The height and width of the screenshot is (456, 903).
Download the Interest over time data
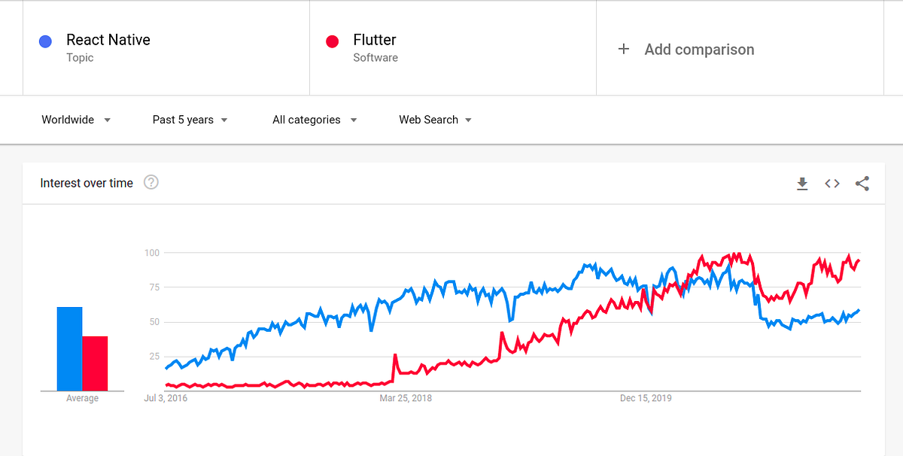click(x=802, y=184)
